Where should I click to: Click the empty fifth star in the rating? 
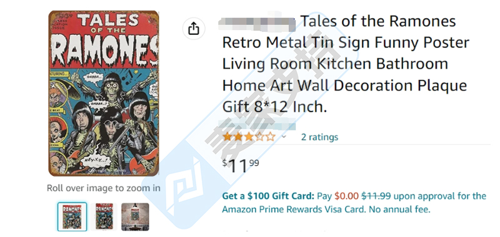[271, 137]
